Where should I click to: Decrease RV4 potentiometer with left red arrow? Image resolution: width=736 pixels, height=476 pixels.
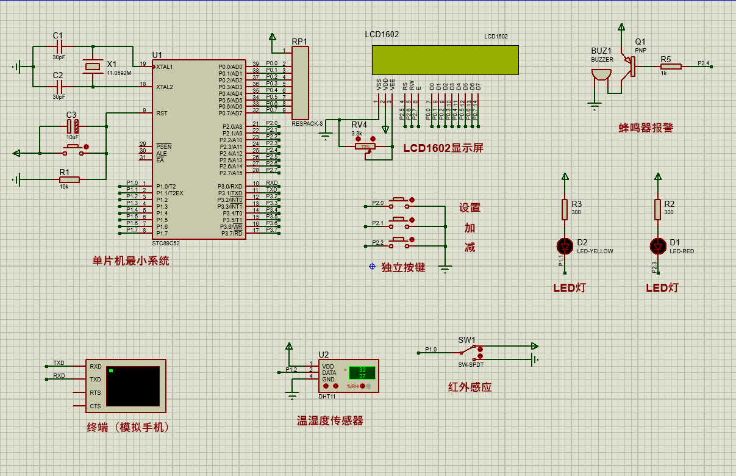(x=357, y=140)
